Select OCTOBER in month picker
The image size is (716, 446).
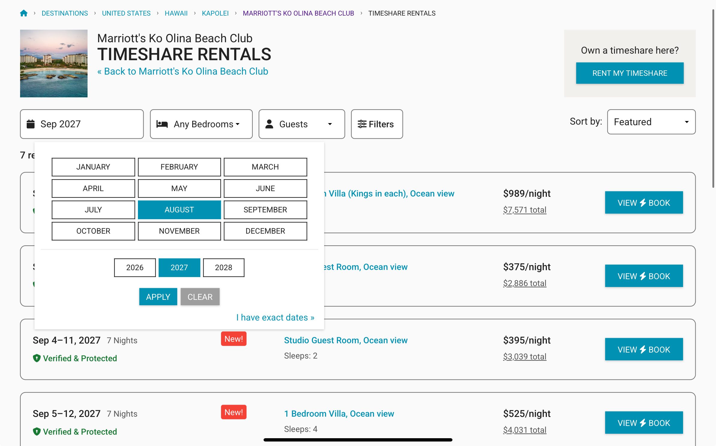93,231
